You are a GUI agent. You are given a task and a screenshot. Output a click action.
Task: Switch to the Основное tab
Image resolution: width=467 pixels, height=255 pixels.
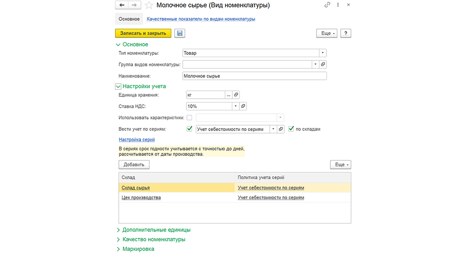pos(129,19)
